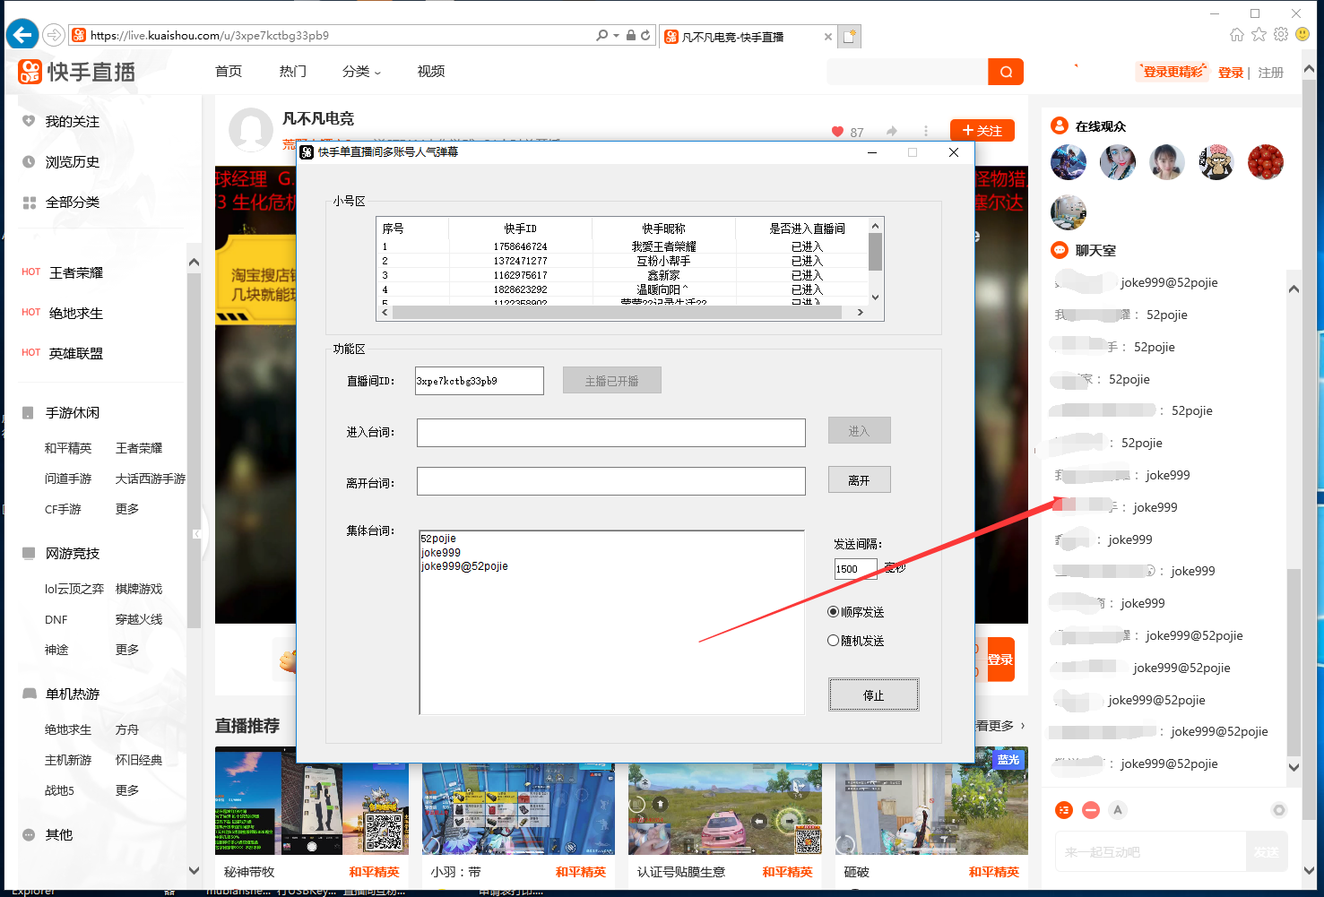
Task: Click the 全部分类 grid icon
Action: [29, 203]
